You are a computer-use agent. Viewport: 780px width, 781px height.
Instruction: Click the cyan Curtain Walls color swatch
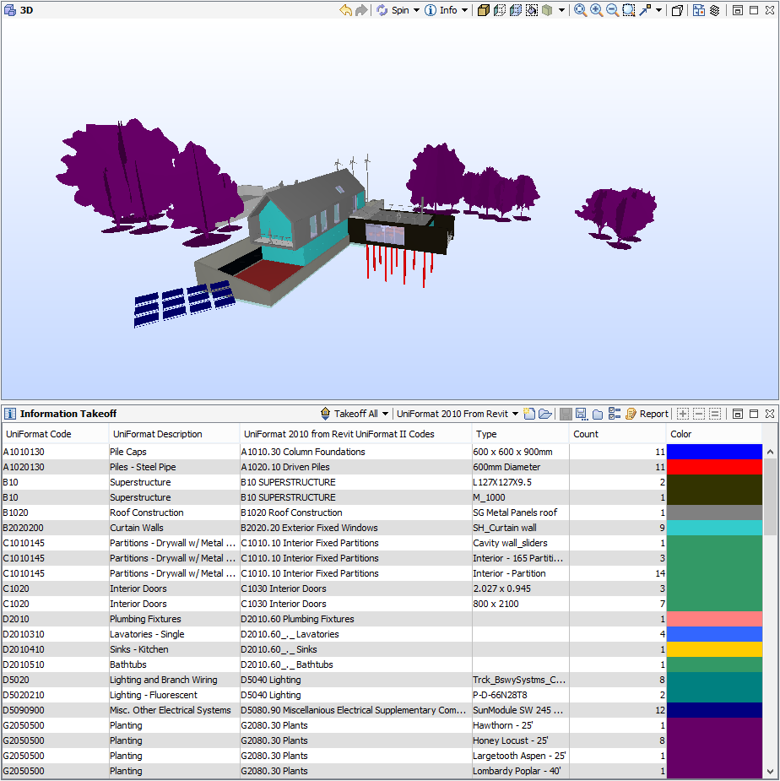714,528
